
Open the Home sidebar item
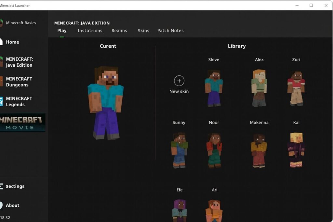(x=10, y=42)
